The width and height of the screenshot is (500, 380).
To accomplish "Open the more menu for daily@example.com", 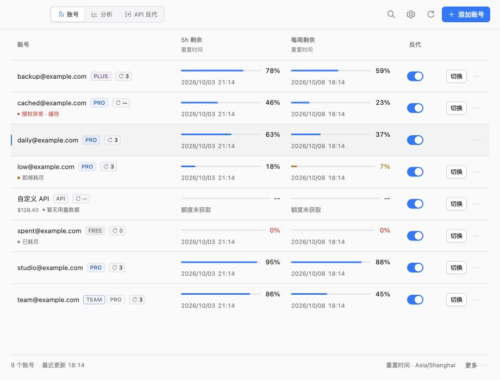I will (x=477, y=140).
